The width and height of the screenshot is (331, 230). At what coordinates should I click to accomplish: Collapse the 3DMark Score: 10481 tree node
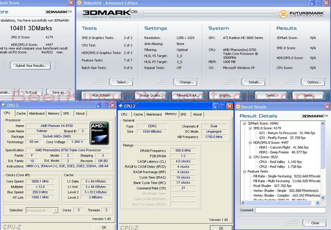(x=245, y=123)
